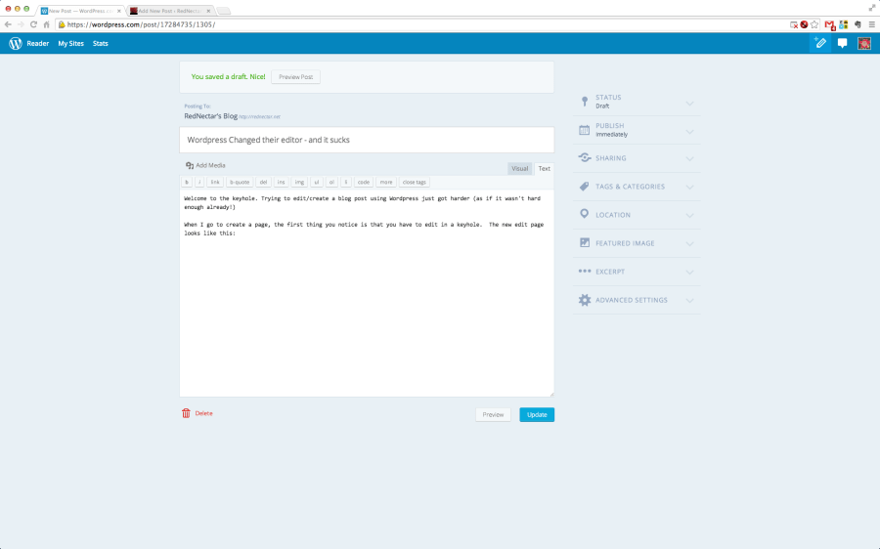880x549 pixels.
Task: Open Stats in the top navigation
Action: (100, 44)
